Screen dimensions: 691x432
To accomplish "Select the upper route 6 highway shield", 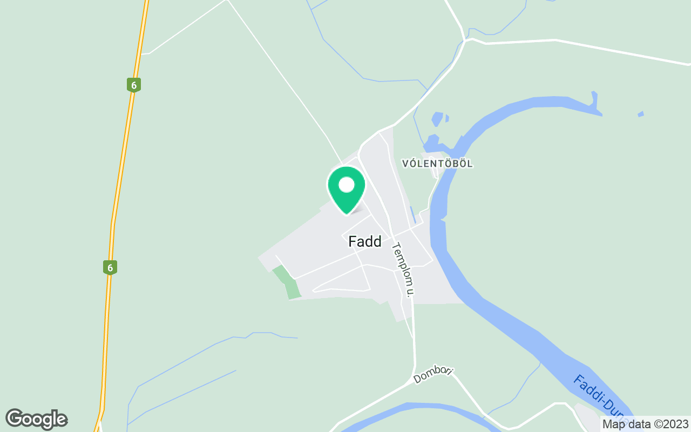I will pos(134,85).
